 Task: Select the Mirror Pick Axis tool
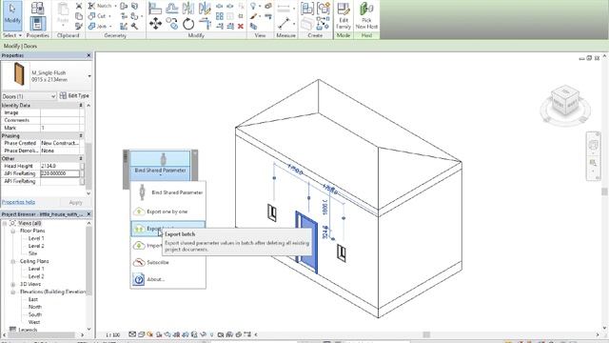pyautogui.click(x=188, y=9)
